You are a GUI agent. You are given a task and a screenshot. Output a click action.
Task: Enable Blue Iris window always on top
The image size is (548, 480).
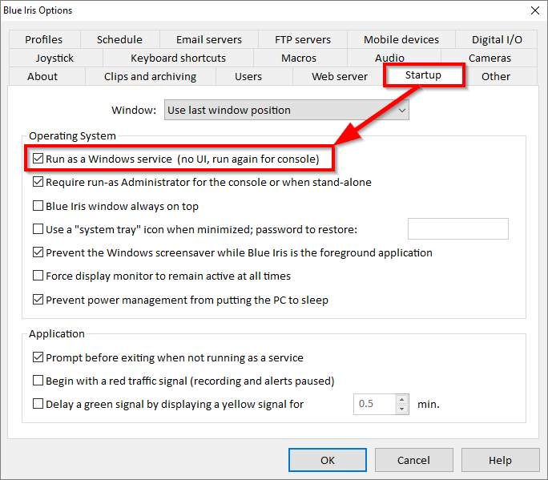pyautogui.click(x=38, y=206)
